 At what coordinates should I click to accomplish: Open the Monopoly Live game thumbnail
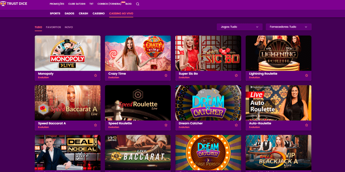[x=68, y=53]
